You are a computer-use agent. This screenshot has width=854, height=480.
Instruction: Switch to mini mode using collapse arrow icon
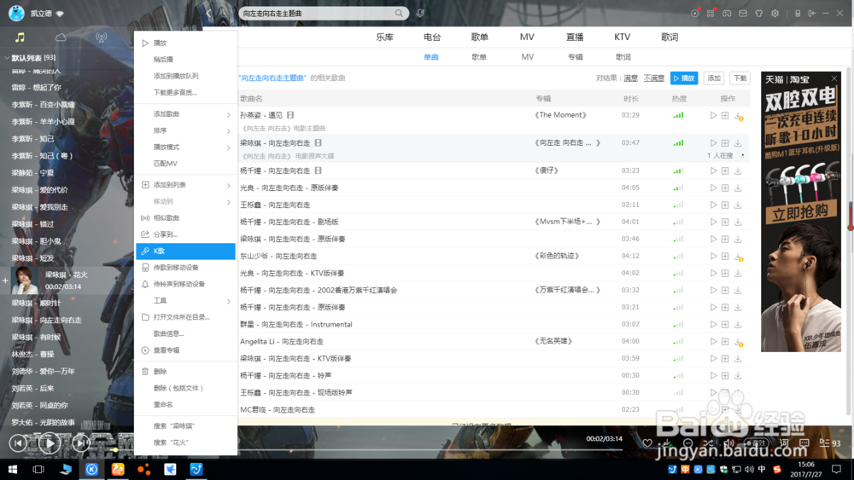(x=812, y=13)
